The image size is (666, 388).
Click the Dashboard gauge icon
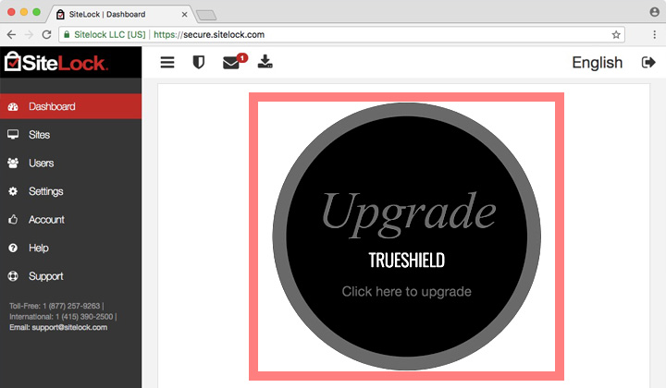(13, 107)
